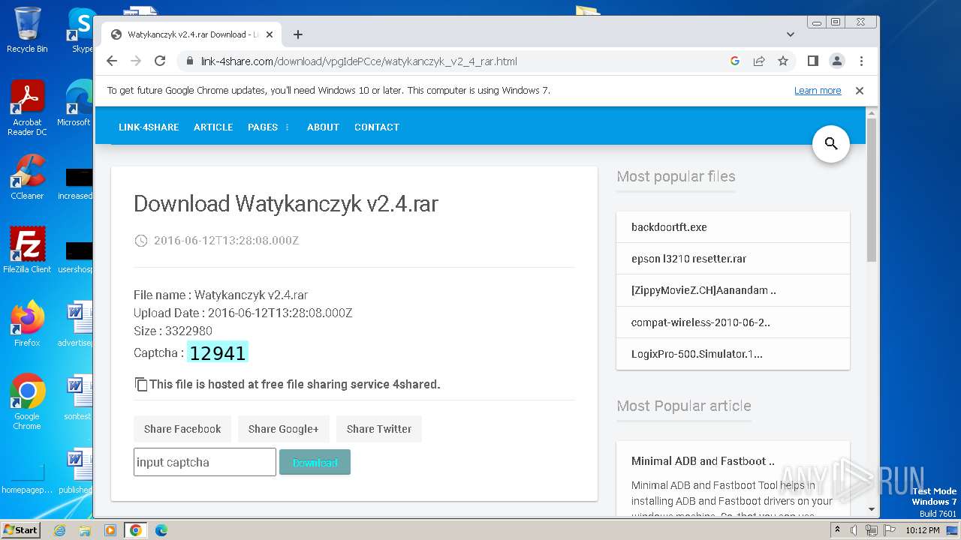Open LogixPro-500.Simulator.1... file link
The height and width of the screenshot is (540, 961).
click(697, 354)
